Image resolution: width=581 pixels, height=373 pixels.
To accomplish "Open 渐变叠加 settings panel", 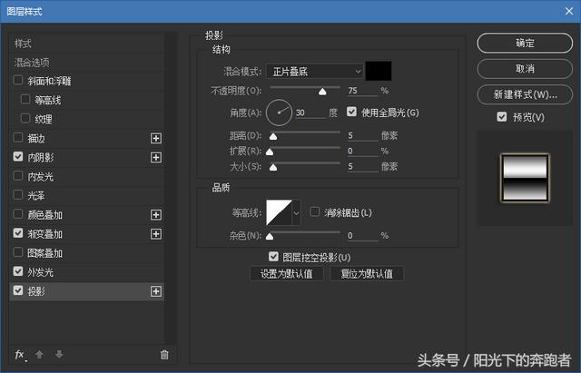I will (44, 234).
